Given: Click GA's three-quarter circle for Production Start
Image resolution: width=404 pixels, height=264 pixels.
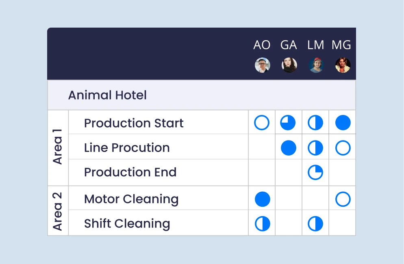Looking at the screenshot, I should coord(288,123).
